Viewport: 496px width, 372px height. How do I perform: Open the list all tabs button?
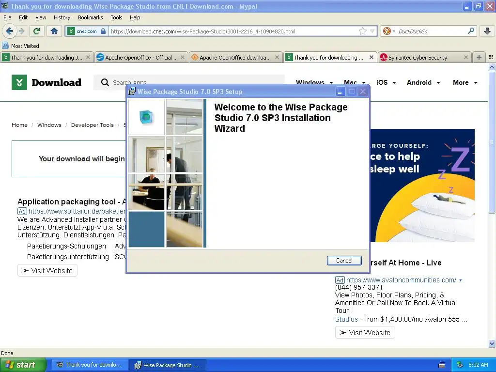pyautogui.click(x=491, y=57)
